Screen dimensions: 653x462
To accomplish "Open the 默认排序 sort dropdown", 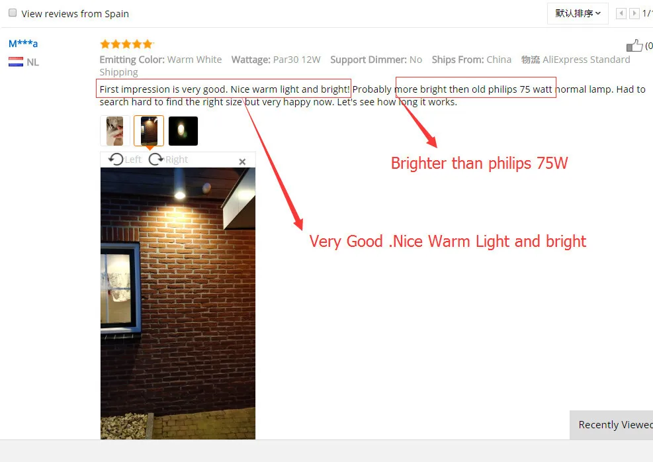I will [578, 13].
